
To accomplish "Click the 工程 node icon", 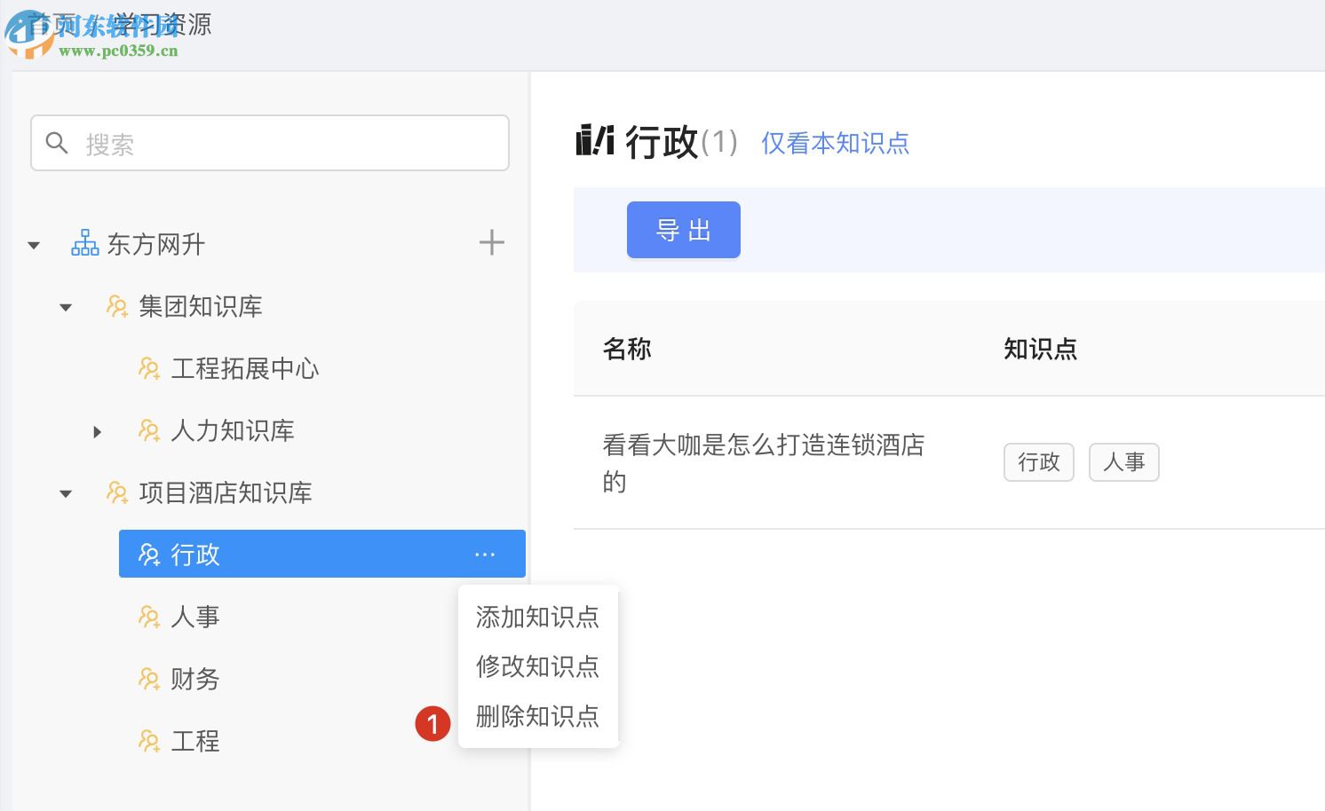I will (149, 741).
